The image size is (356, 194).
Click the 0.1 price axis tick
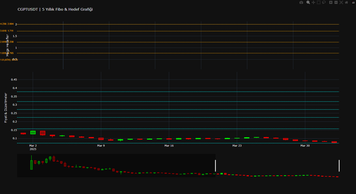click(15, 138)
